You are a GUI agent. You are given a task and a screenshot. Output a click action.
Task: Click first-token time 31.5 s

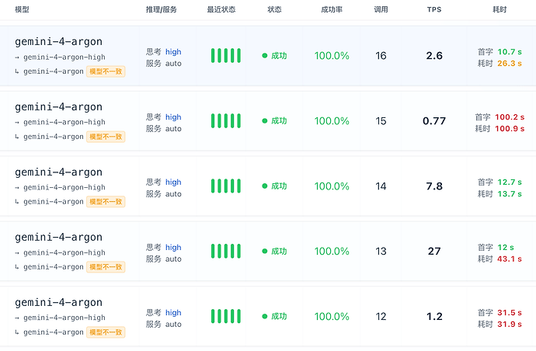tap(510, 312)
